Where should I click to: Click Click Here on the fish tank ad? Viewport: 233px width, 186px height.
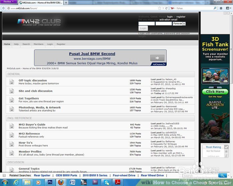[x=215, y=92]
